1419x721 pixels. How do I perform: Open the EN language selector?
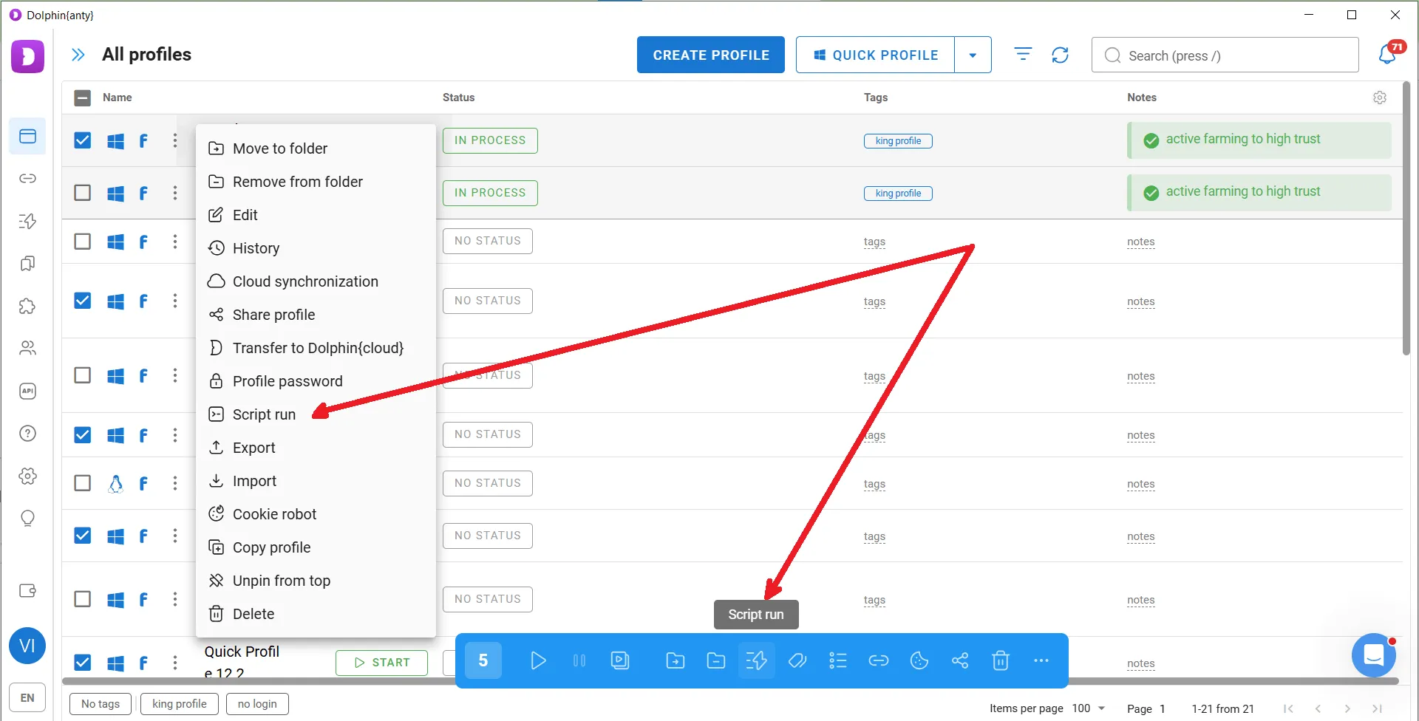27,697
